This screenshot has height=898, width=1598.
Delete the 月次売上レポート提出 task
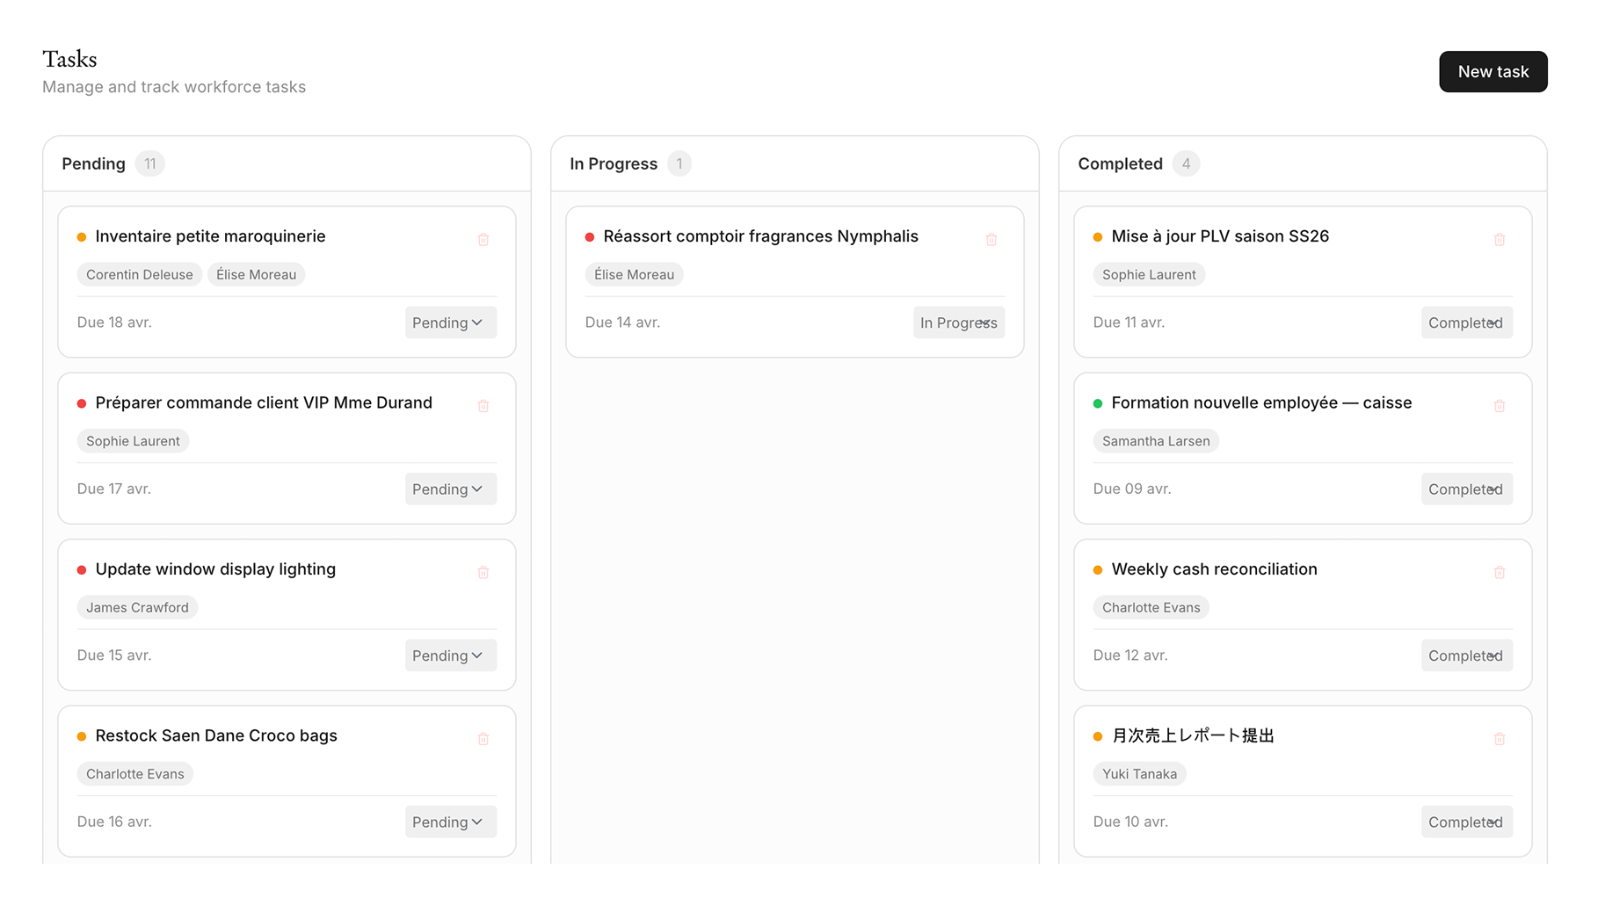(x=1499, y=738)
